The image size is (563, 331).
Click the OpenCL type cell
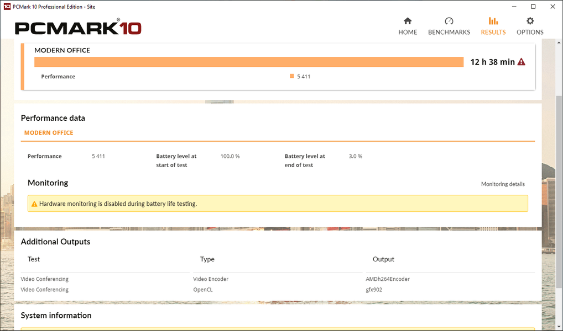pos(203,290)
